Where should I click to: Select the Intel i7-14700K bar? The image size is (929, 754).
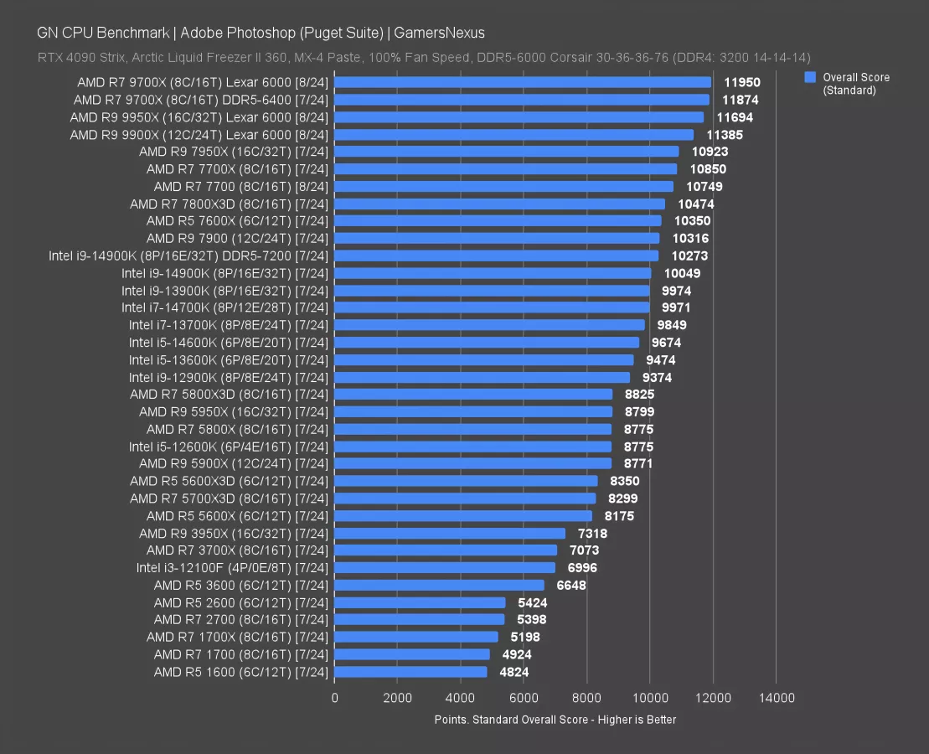[492, 307]
